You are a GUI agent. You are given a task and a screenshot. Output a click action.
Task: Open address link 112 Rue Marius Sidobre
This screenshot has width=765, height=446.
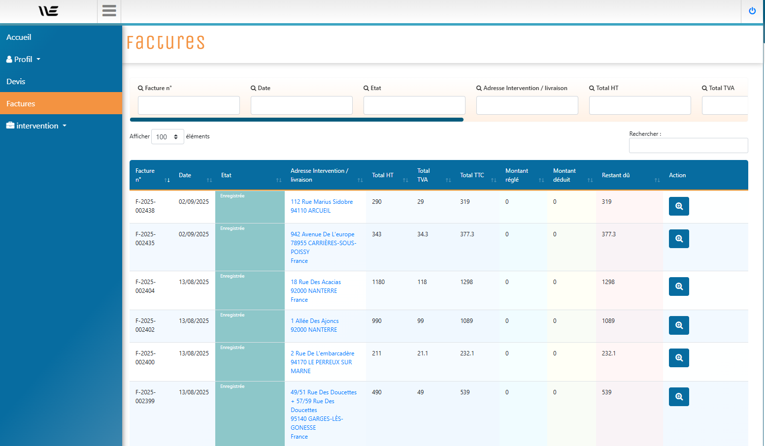(321, 202)
